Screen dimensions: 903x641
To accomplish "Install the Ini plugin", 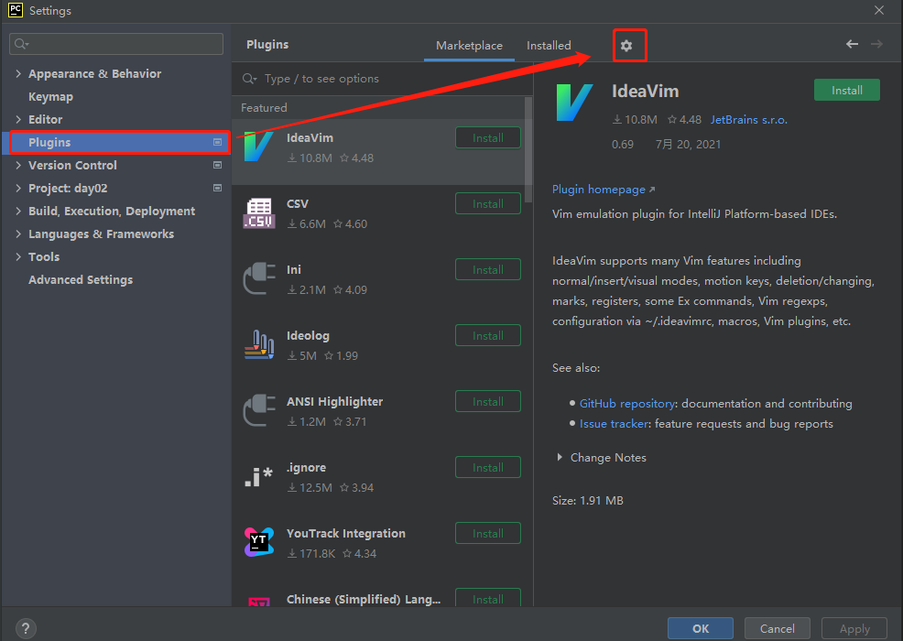I will pyautogui.click(x=488, y=269).
